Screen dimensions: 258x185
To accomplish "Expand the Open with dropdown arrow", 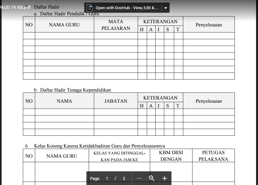I will tap(166, 8).
